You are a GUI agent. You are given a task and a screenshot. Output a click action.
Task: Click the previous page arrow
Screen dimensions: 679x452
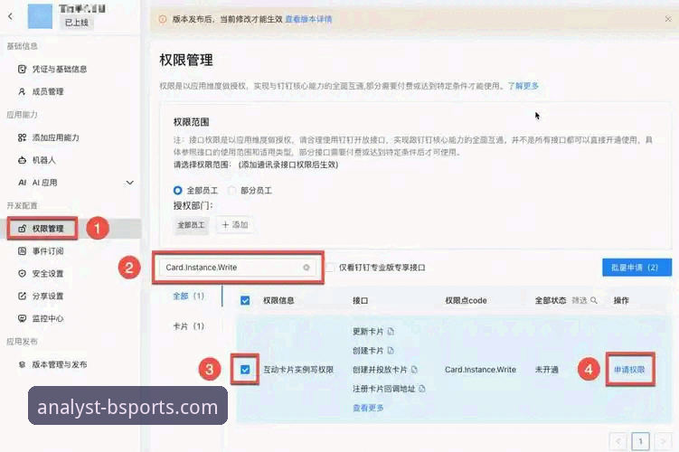coord(618,442)
